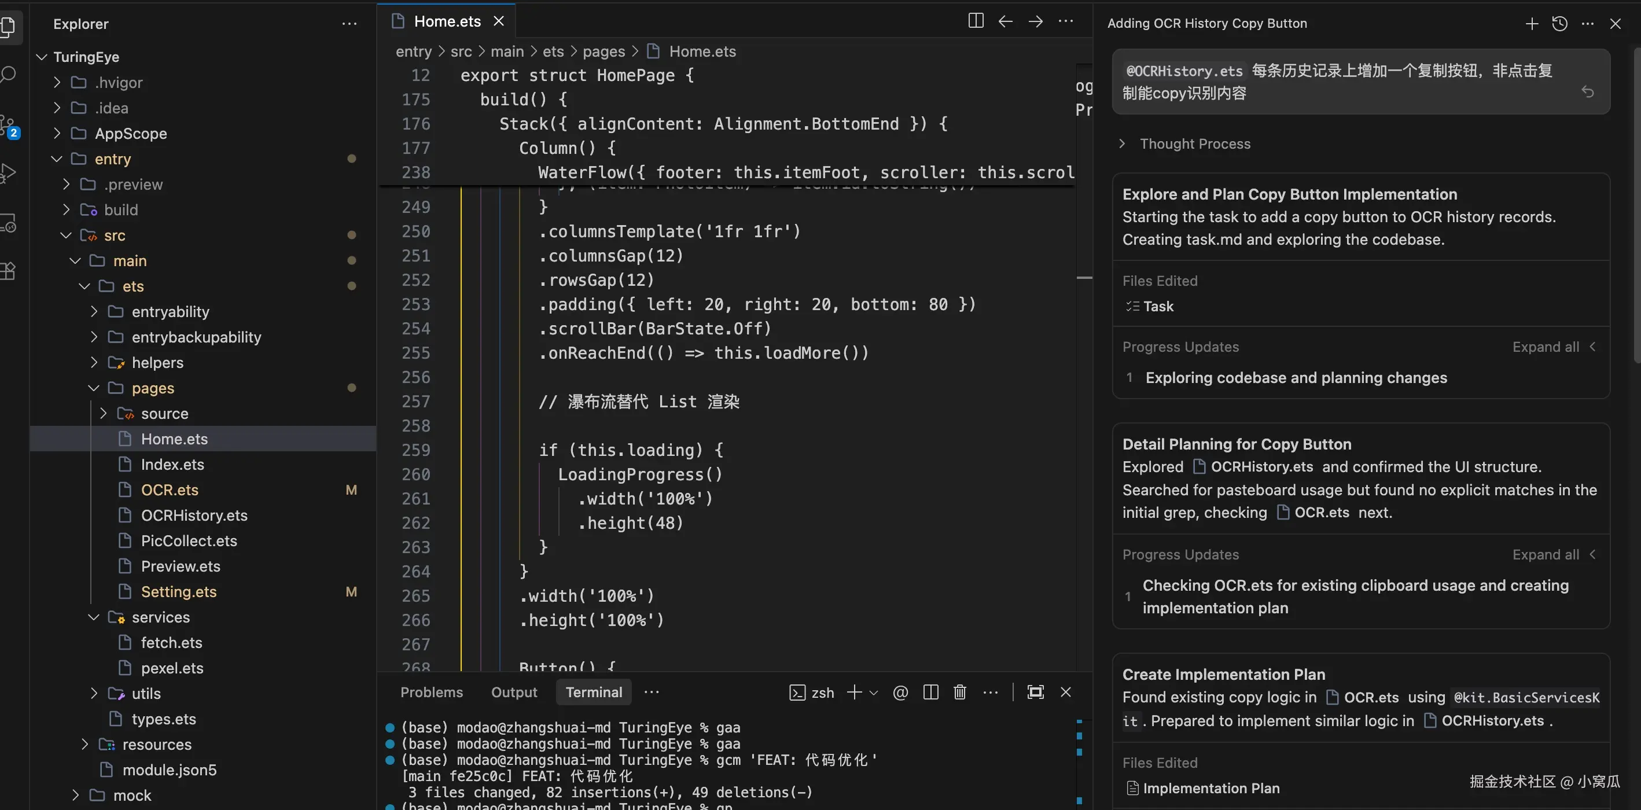Kill terminal with the trash icon
Viewport: 1641px width, 810px height.
point(959,692)
